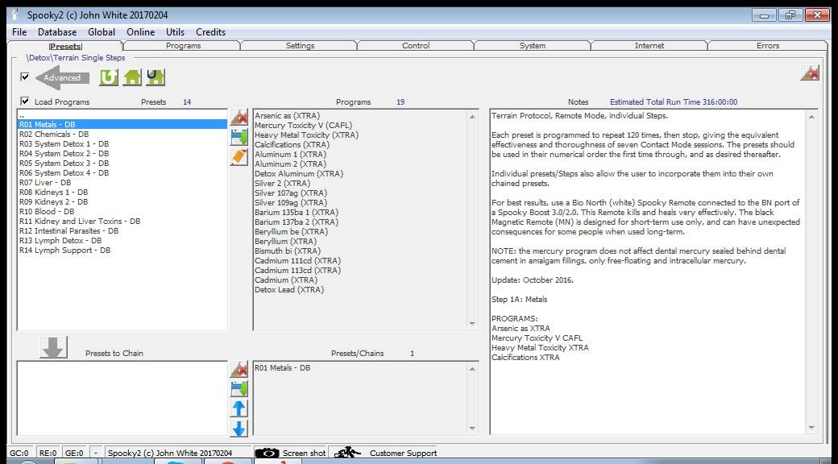This screenshot has width=838, height=464.
Task: Select preset R02 Chemicals - DB
Action: point(122,135)
